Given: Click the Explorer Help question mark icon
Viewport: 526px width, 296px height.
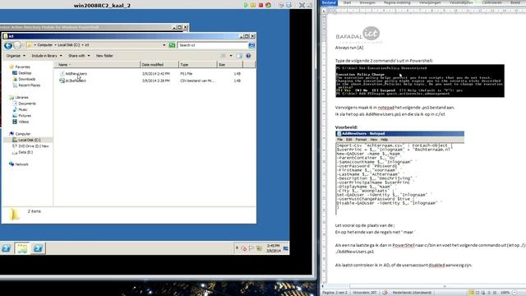Looking at the screenshot, I should 248,56.
